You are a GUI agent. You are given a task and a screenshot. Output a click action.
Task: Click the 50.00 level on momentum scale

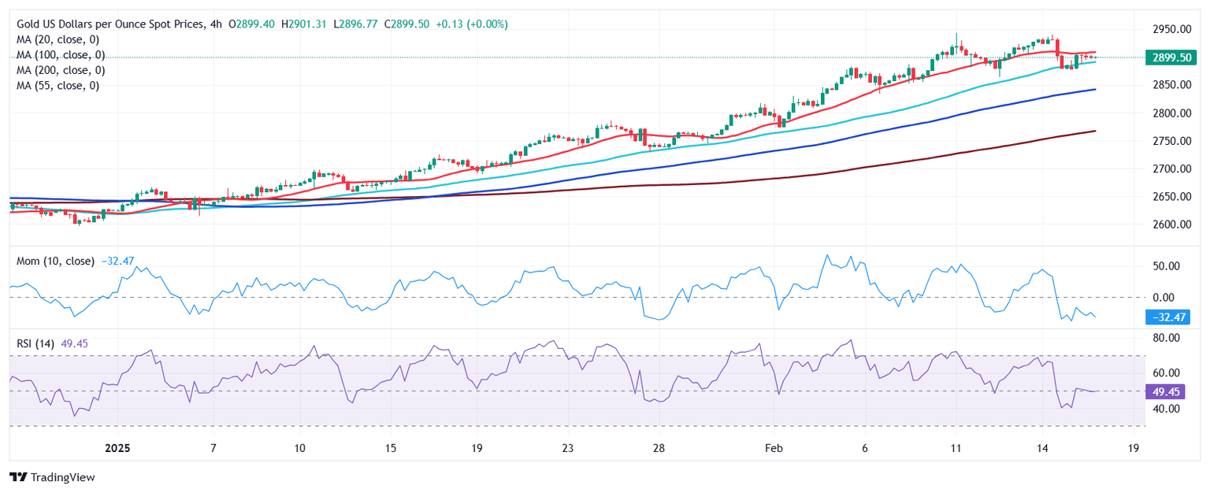pyautogui.click(x=1169, y=266)
